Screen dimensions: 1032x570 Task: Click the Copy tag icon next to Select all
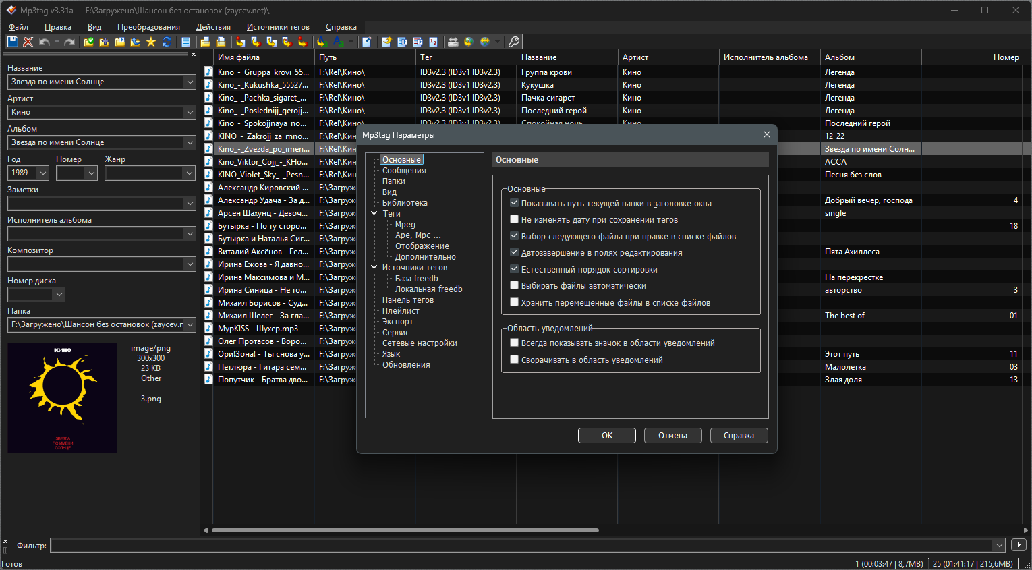(205, 42)
